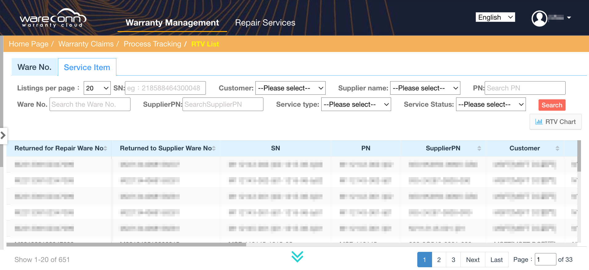This screenshot has height=270, width=589.
Task: Click the Wareconn warranty cloud logo
Action: pos(53,18)
